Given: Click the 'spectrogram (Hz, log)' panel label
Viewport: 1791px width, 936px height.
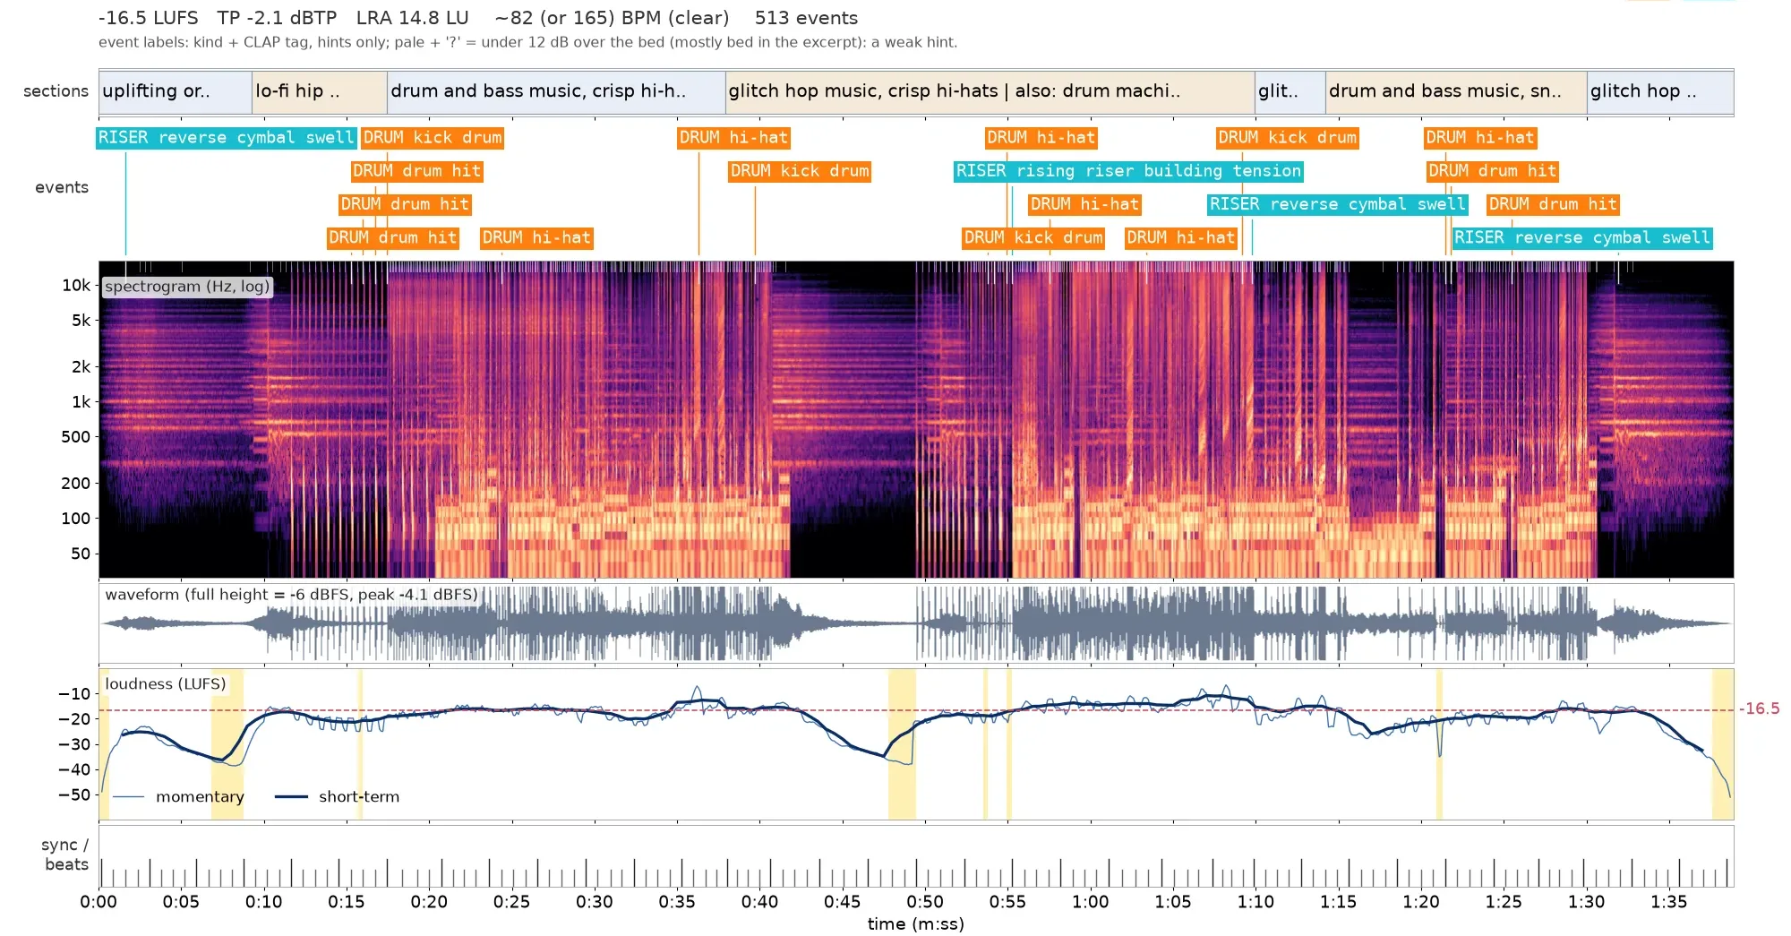Looking at the screenshot, I should 187,287.
